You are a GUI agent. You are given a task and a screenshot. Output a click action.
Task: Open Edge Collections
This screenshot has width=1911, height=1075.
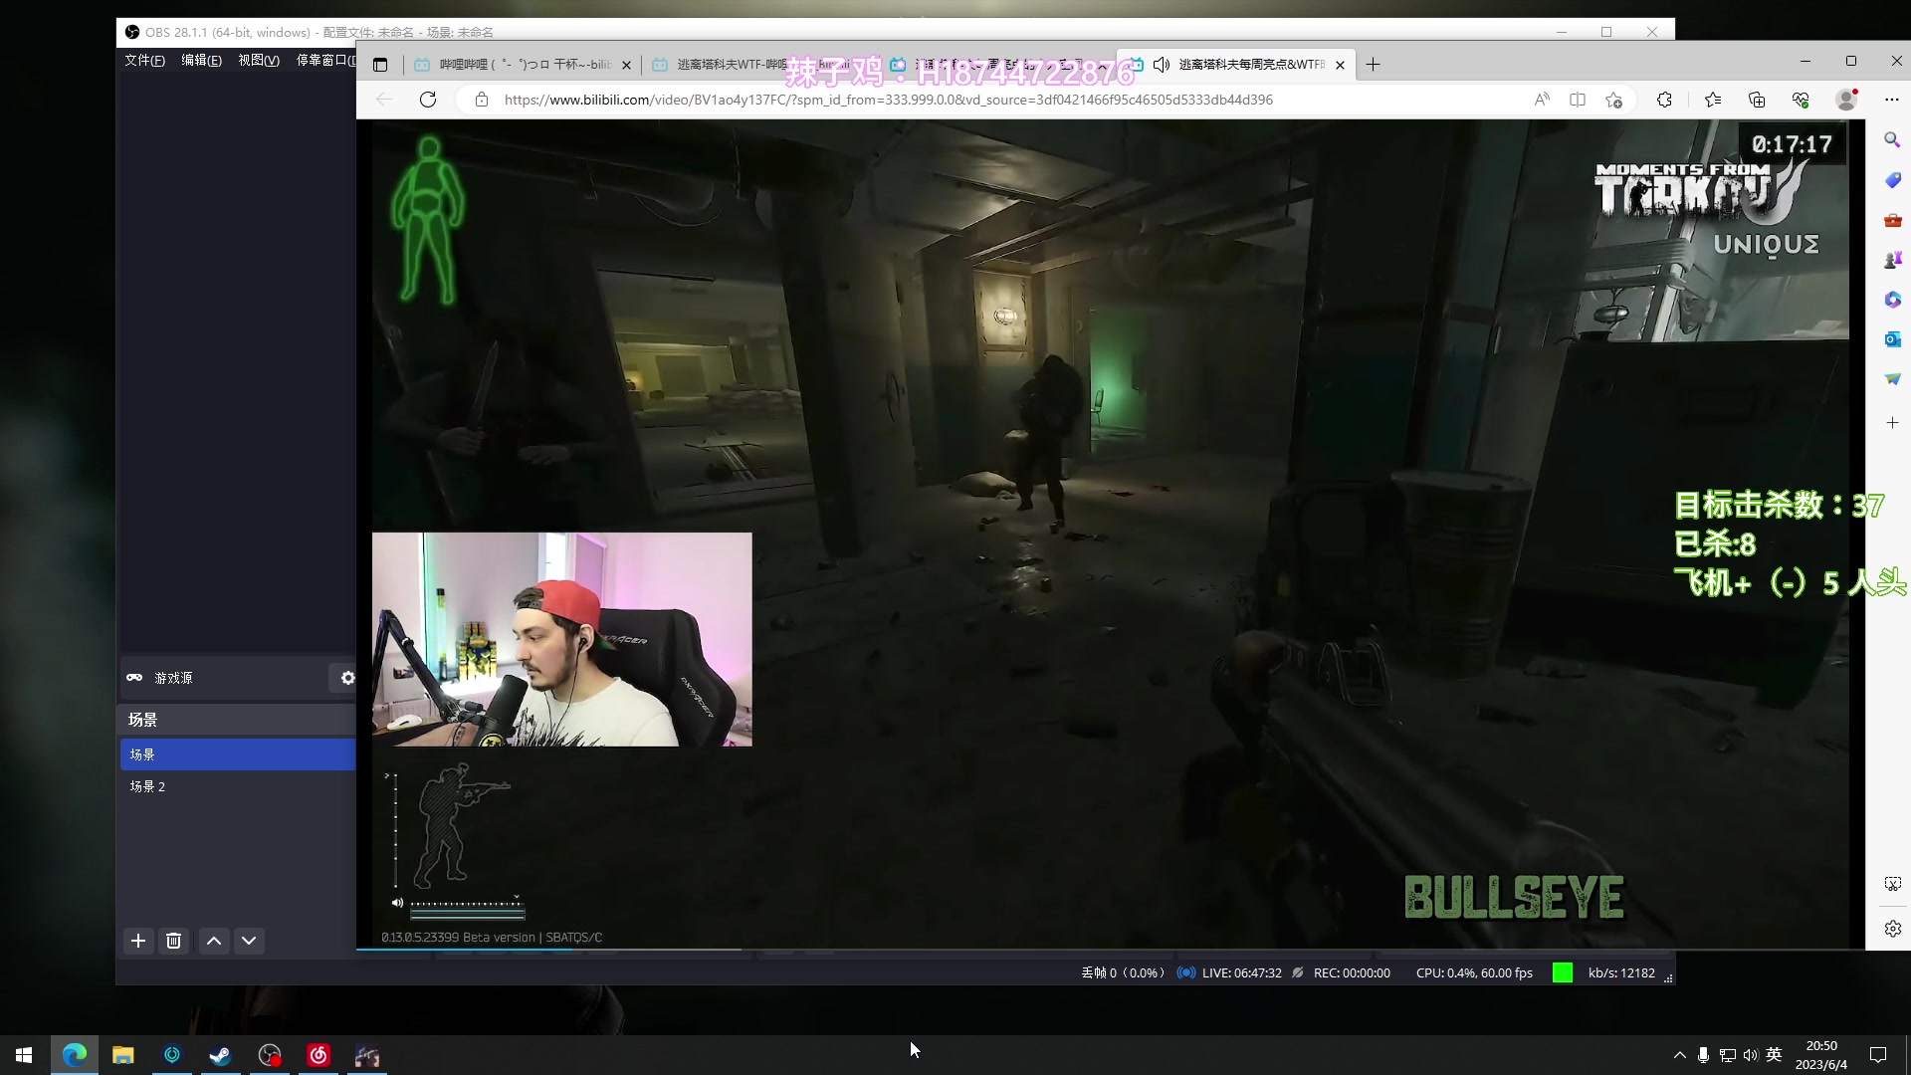click(1757, 100)
